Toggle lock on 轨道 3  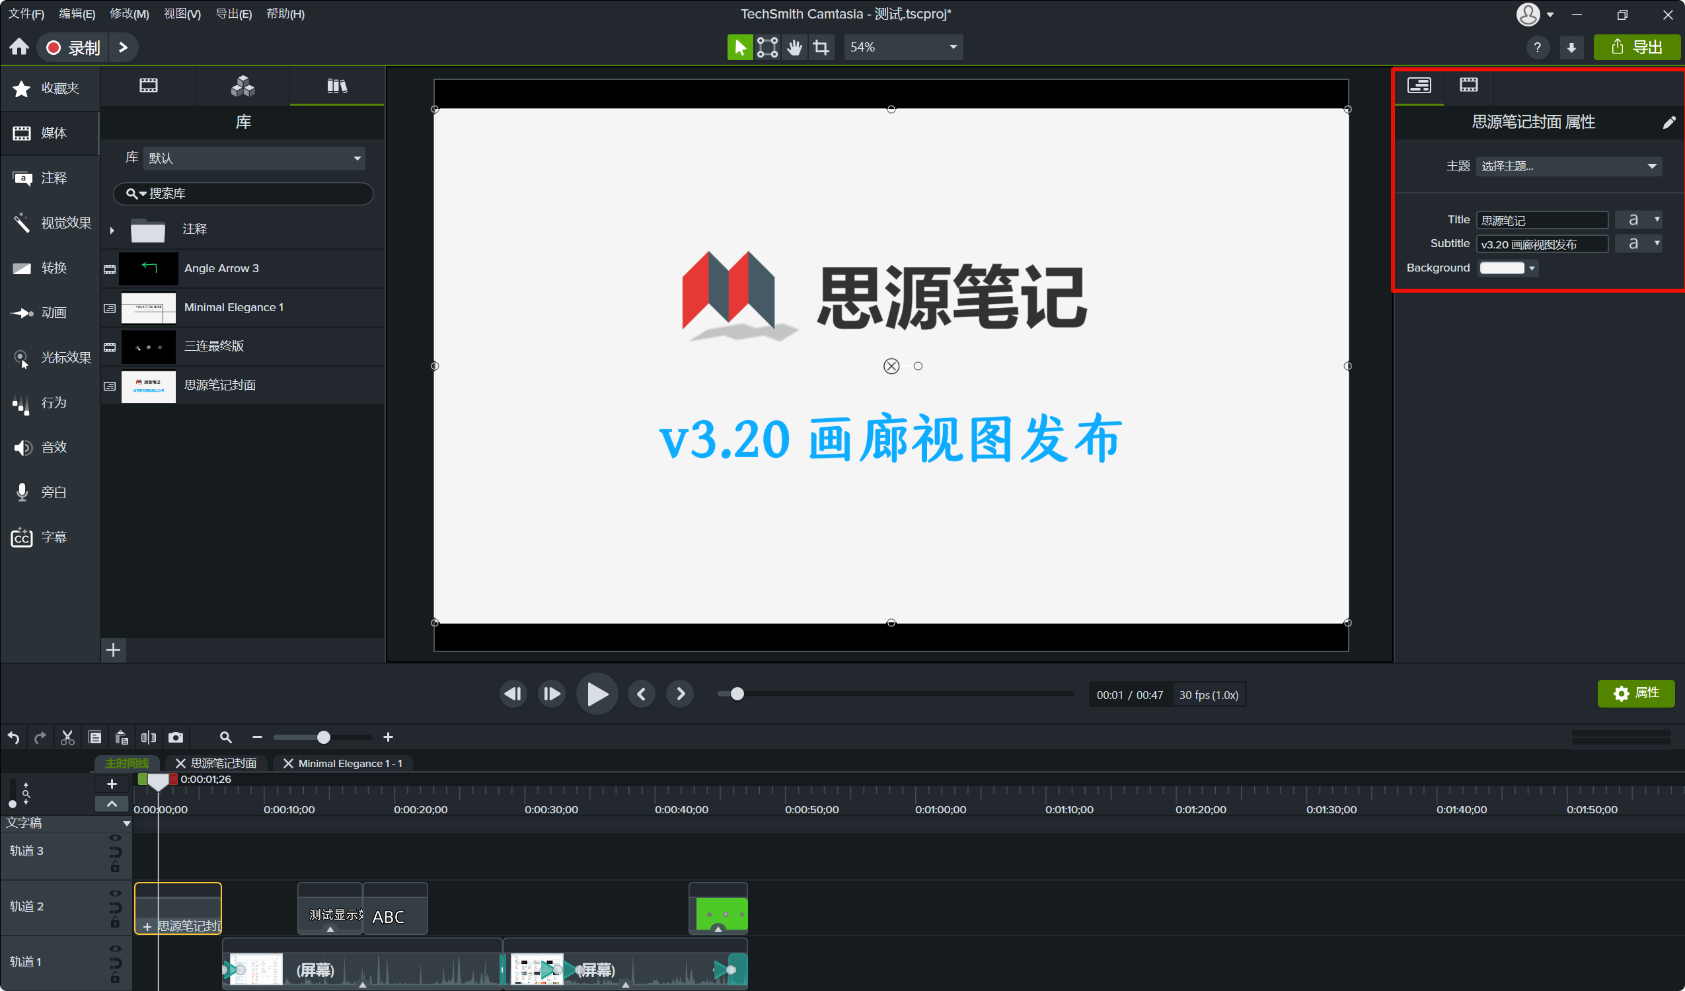pos(115,867)
